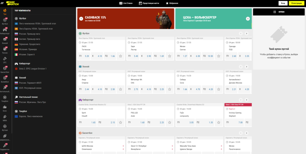Viewport: 306px width, 154px height.
Task: Open Англия. Премьер-лига in top championships
Action: pyautogui.click(x=29, y=39)
